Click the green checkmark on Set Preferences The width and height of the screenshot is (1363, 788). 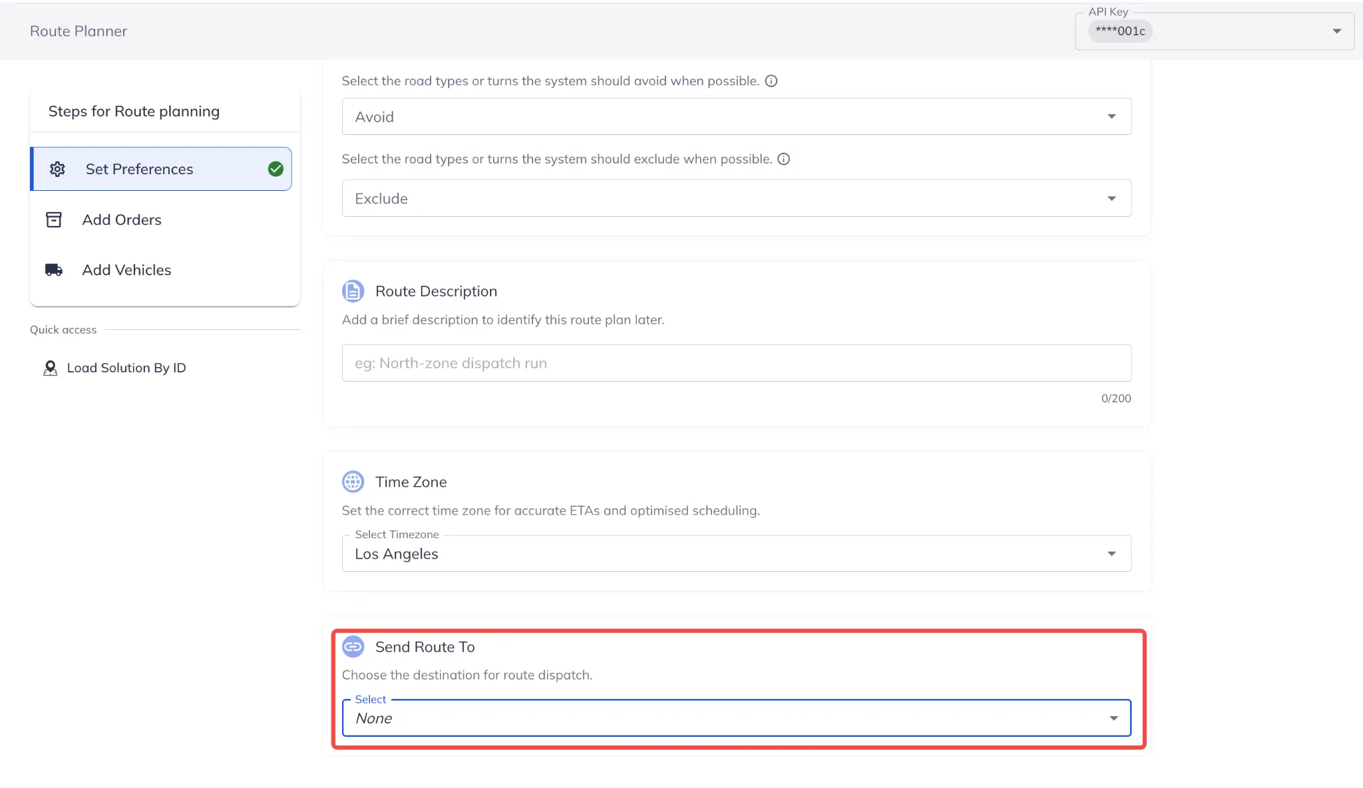276,169
